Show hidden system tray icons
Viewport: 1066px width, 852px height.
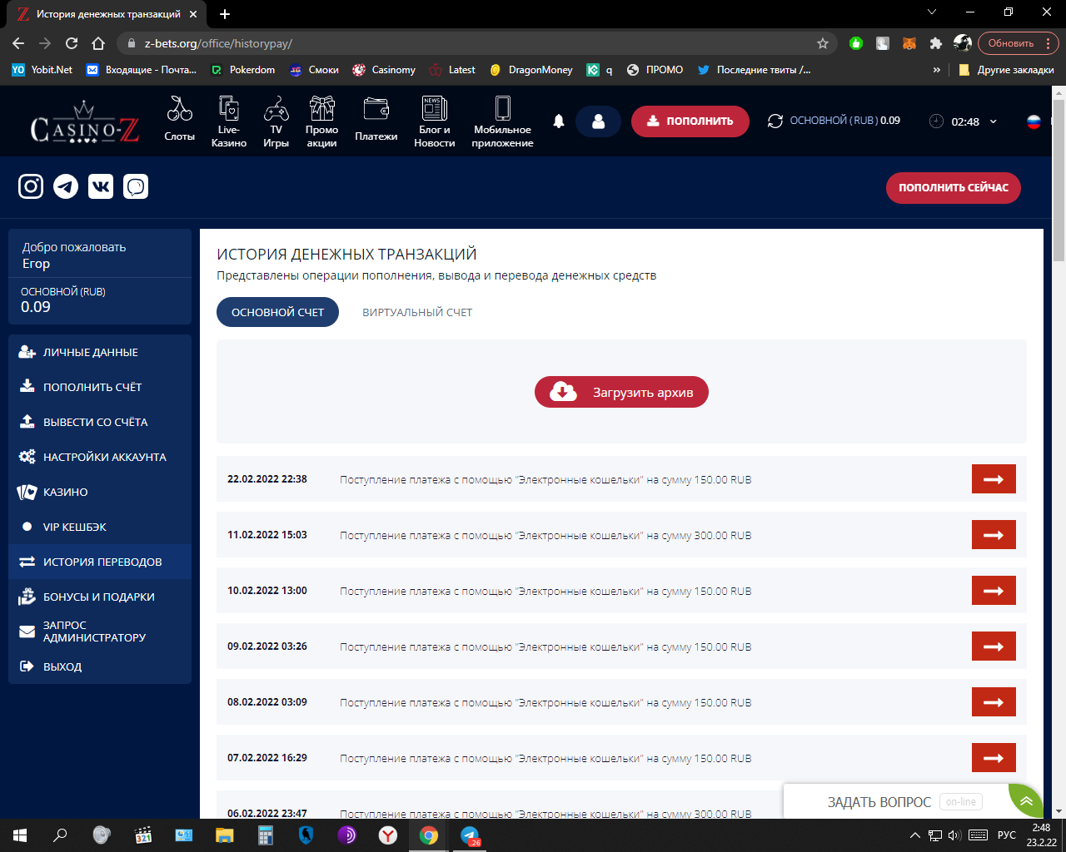point(914,835)
